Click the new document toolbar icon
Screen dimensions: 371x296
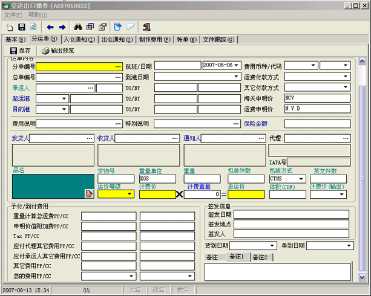point(10,27)
